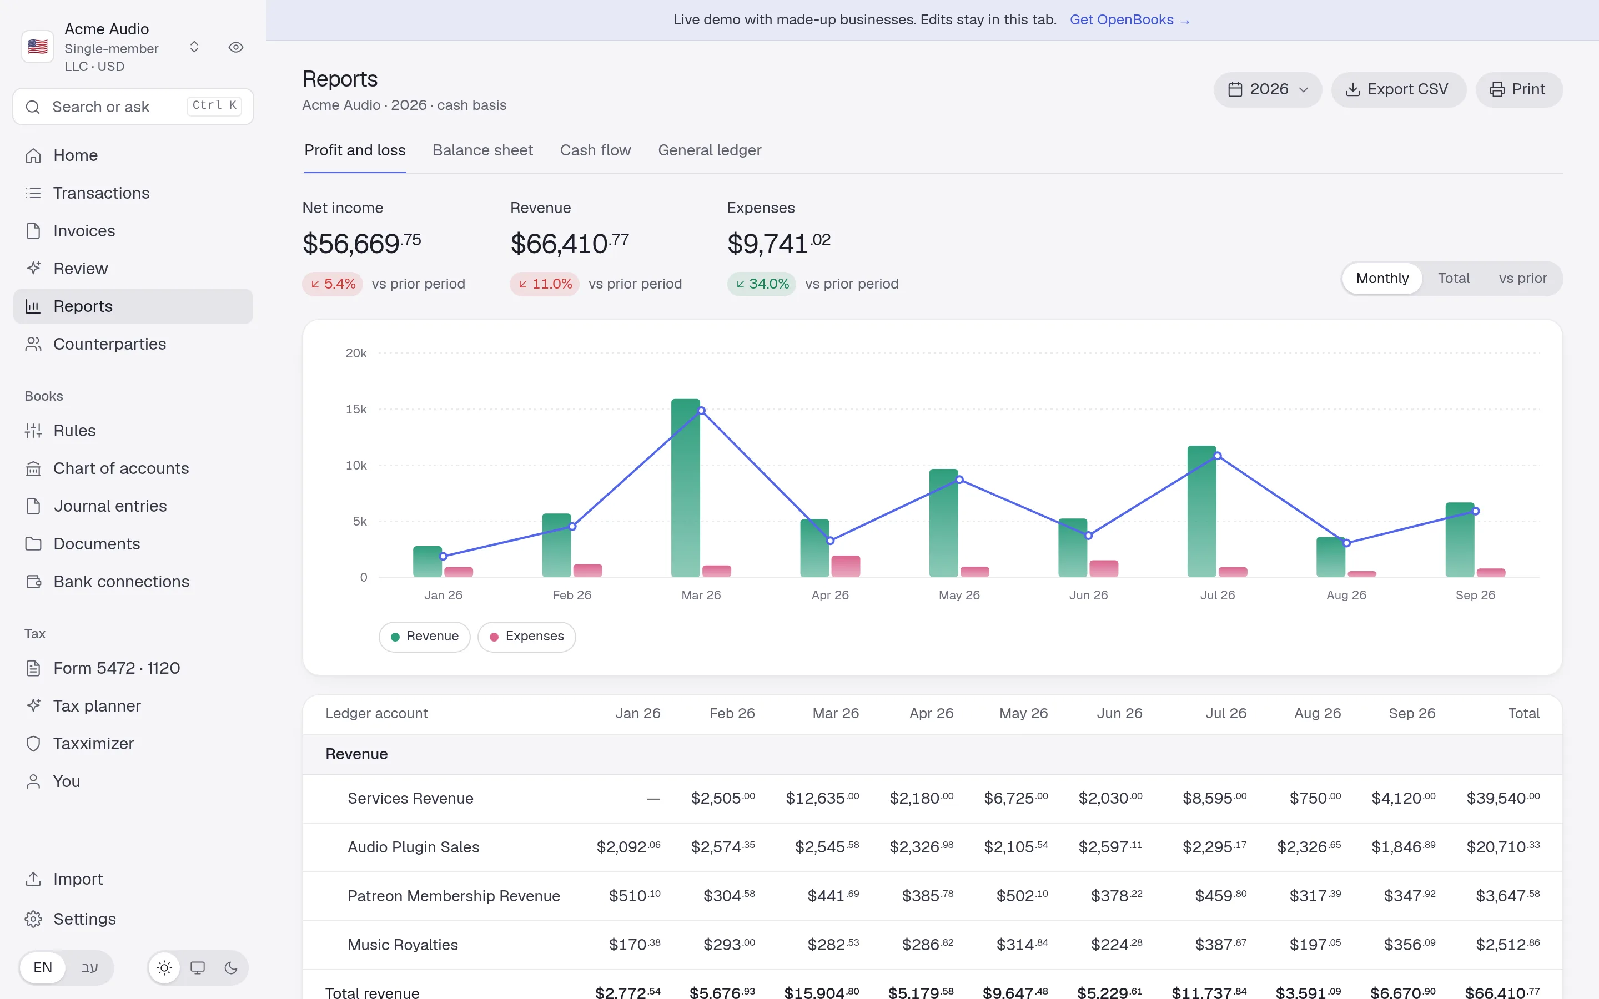Screen dimensions: 1599x999
Task: Switch to dark theme moon icon
Action: (x=230, y=968)
